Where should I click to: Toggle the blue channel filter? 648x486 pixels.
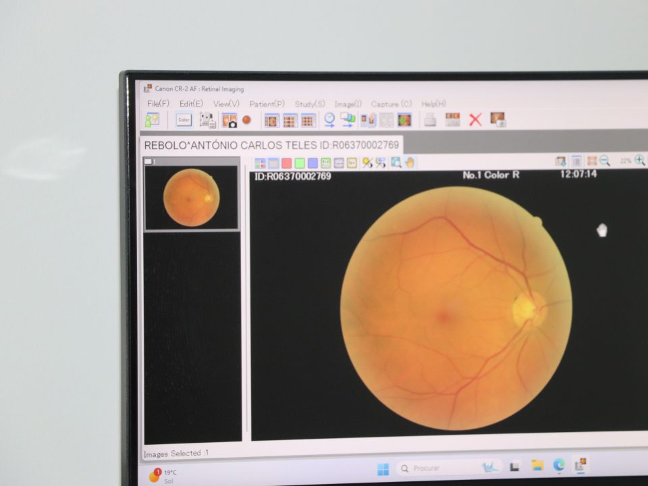(x=313, y=163)
